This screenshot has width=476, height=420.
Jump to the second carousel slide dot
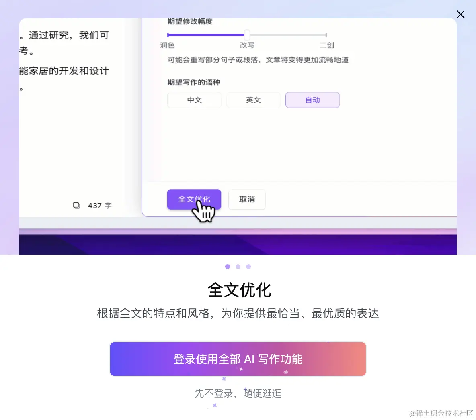point(238,267)
